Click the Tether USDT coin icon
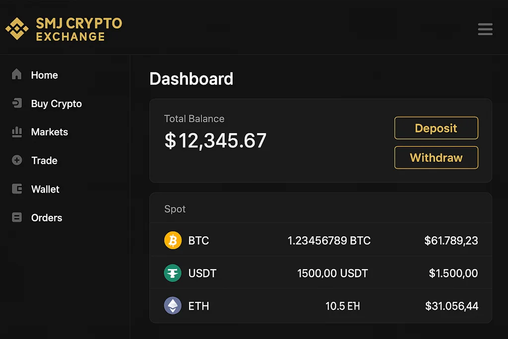The image size is (508, 339). (173, 273)
